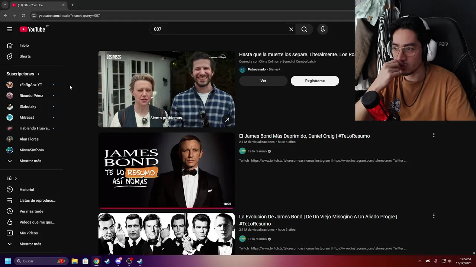476x267 pixels.
Task: Click the magnifier search button
Action: click(304, 29)
